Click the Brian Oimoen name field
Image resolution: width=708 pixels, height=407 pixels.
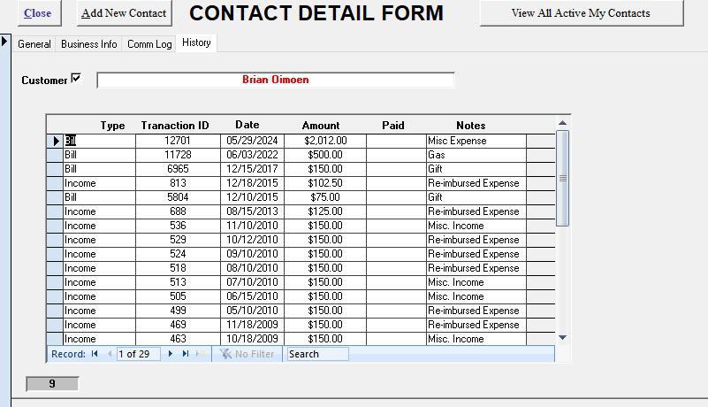pyautogui.click(x=275, y=80)
